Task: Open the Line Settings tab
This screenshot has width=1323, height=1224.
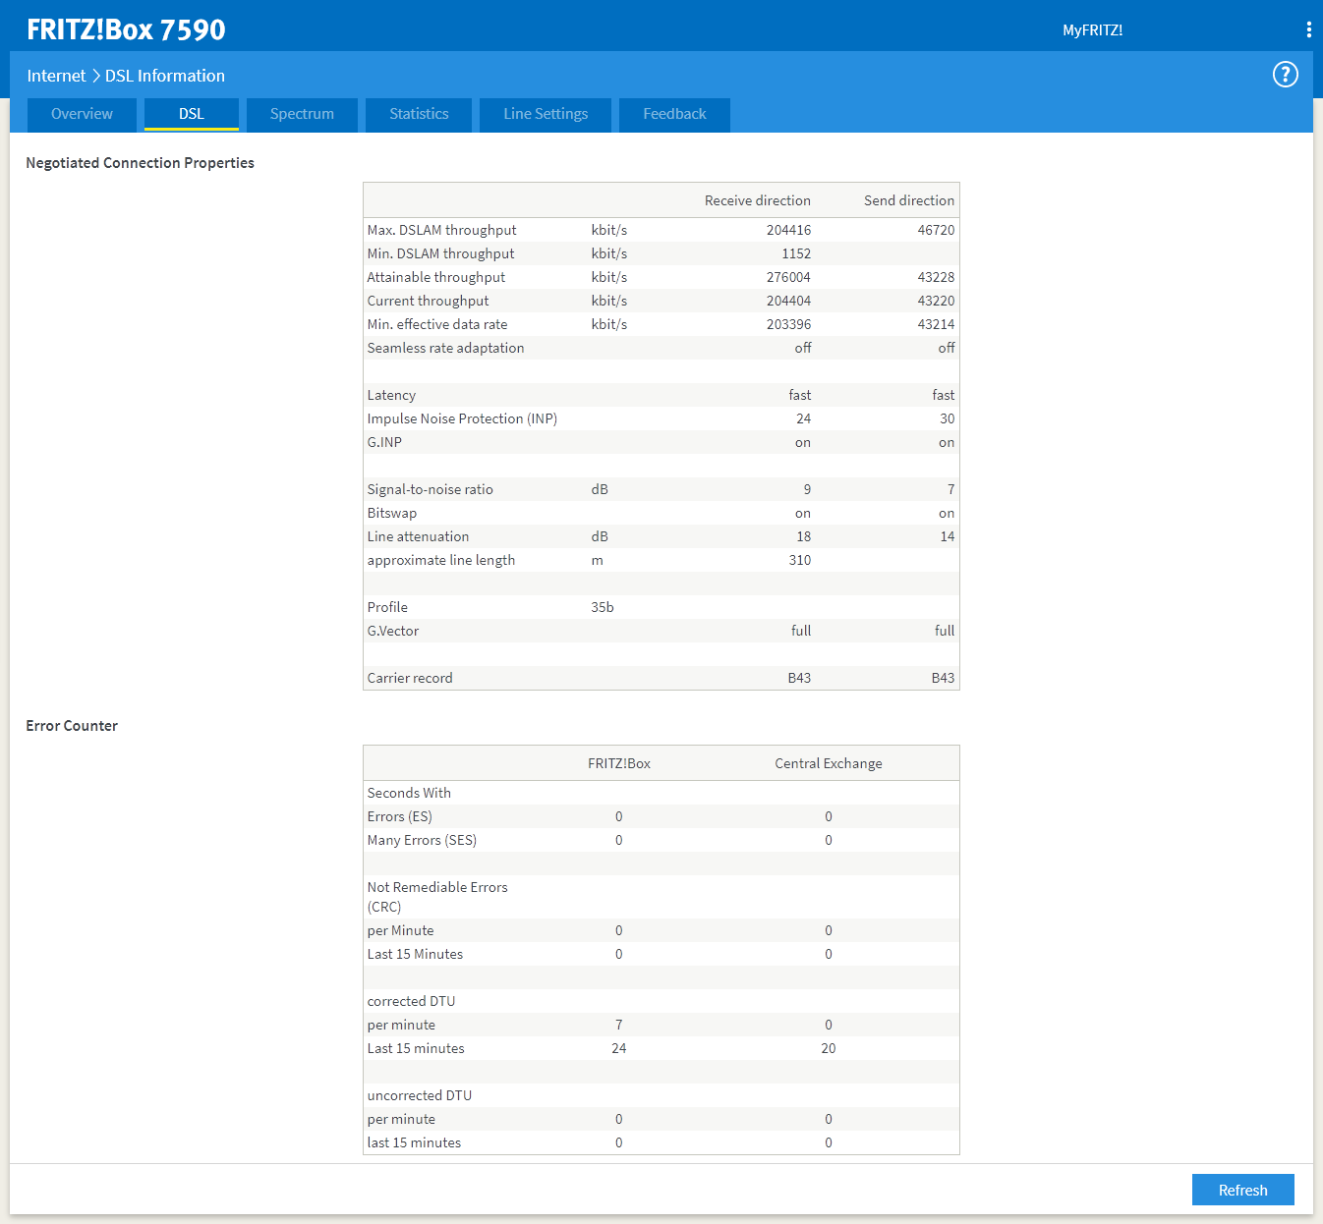Action: pos(546,114)
